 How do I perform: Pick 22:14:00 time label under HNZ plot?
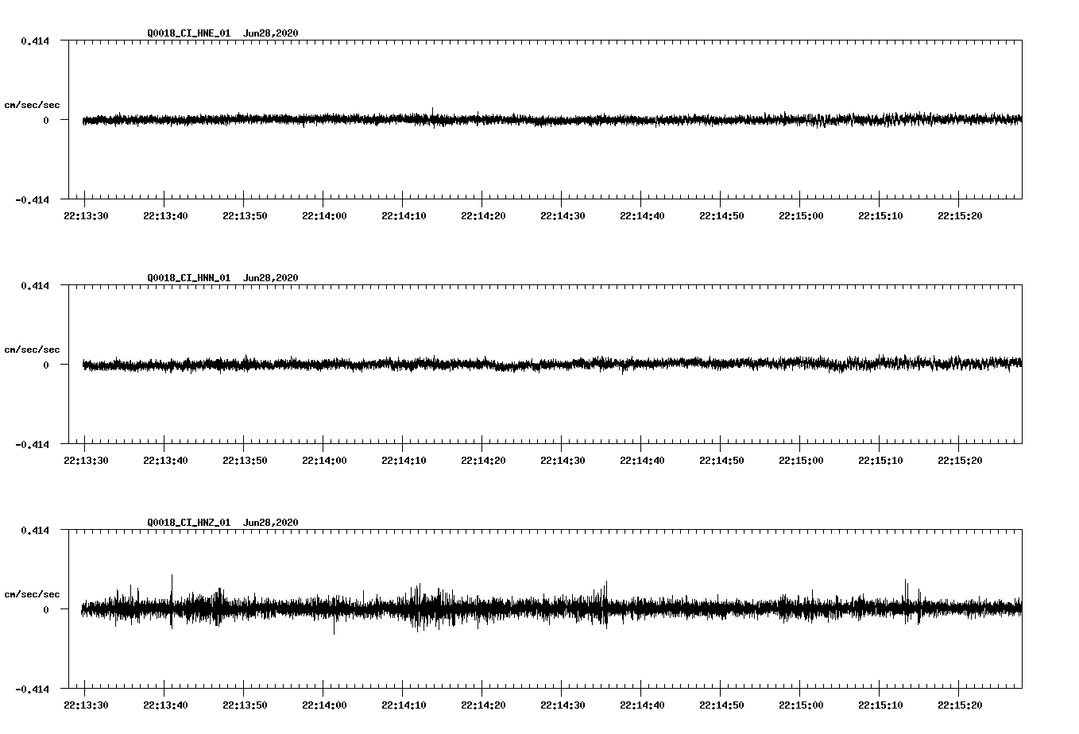click(324, 705)
